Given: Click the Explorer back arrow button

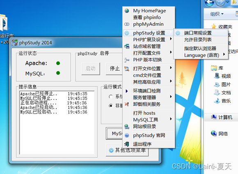Looking at the screenshot, I should point(209,2).
